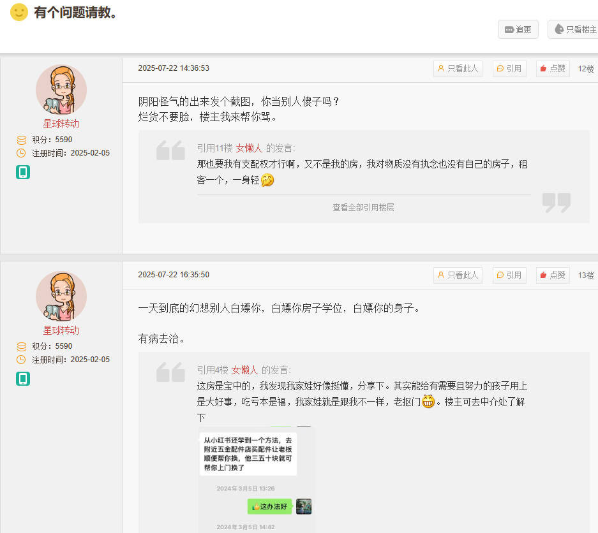Click the 注册时间 clock icon in 13楼
This screenshot has height=533, width=598.
tap(22, 360)
